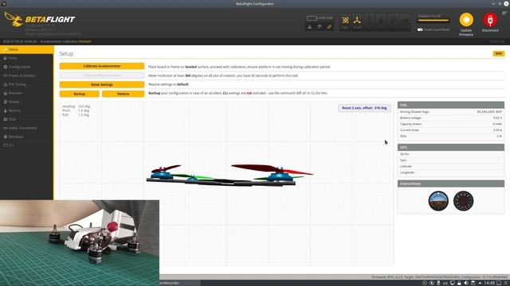Open the PID Tuning tab
The width and height of the screenshot is (510, 286).
point(26,84)
